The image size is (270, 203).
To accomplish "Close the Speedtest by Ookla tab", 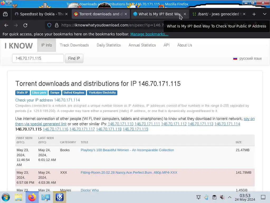I will (66, 14).
